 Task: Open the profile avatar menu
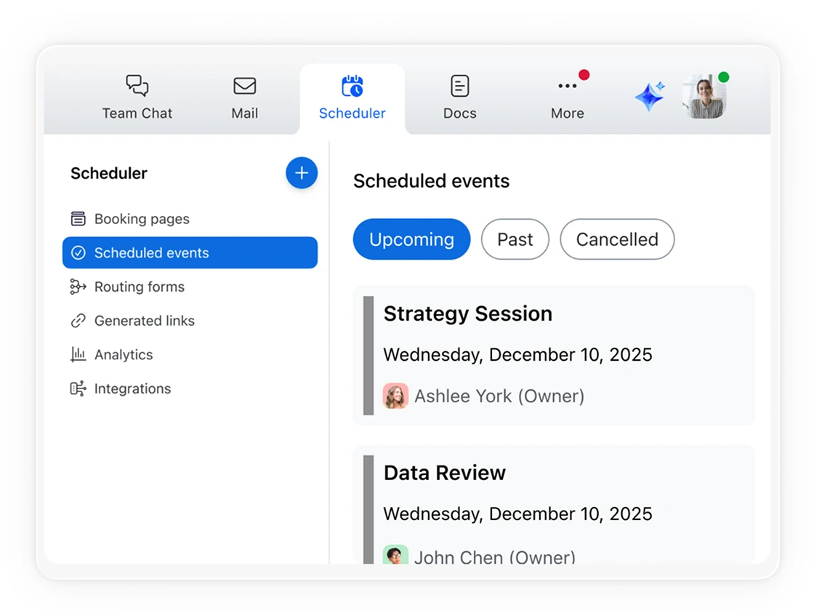[x=704, y=97]
